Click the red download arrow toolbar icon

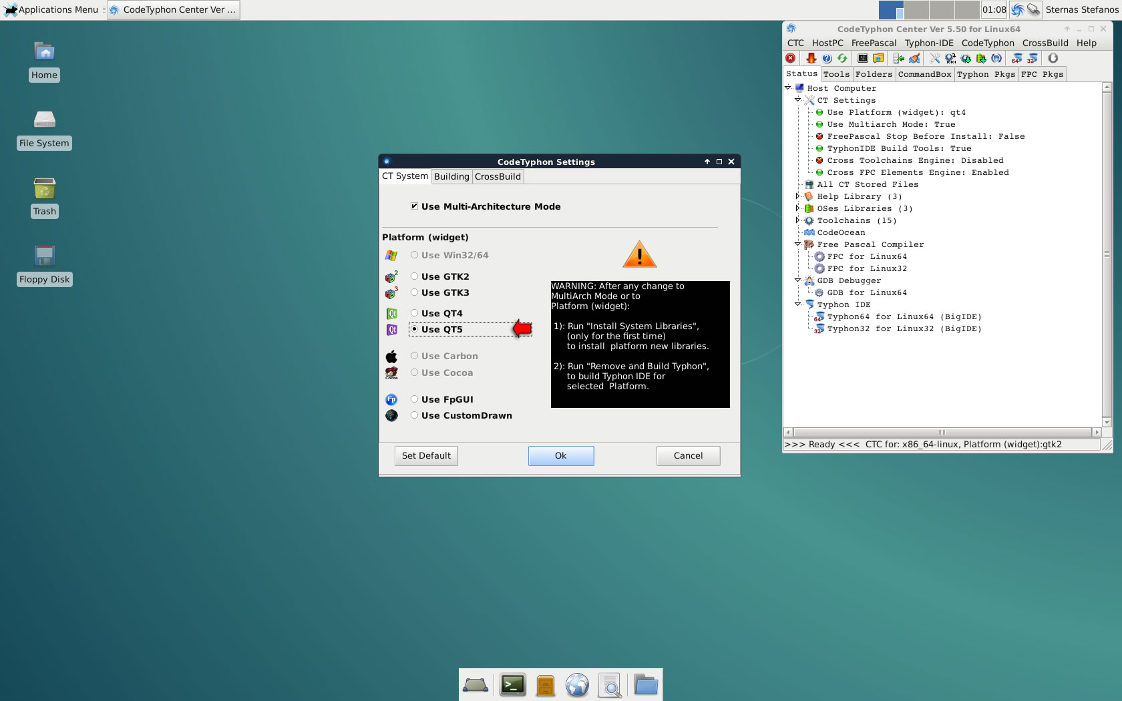(x=811, y=58)
